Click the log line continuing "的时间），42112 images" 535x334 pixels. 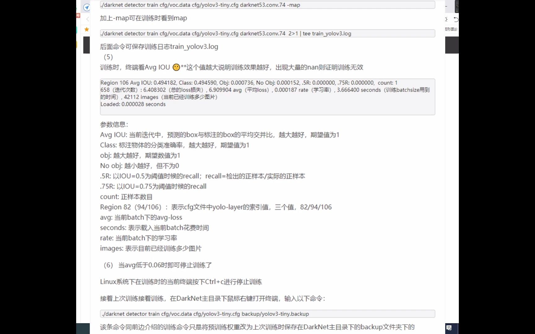click(x=159, y=97)
